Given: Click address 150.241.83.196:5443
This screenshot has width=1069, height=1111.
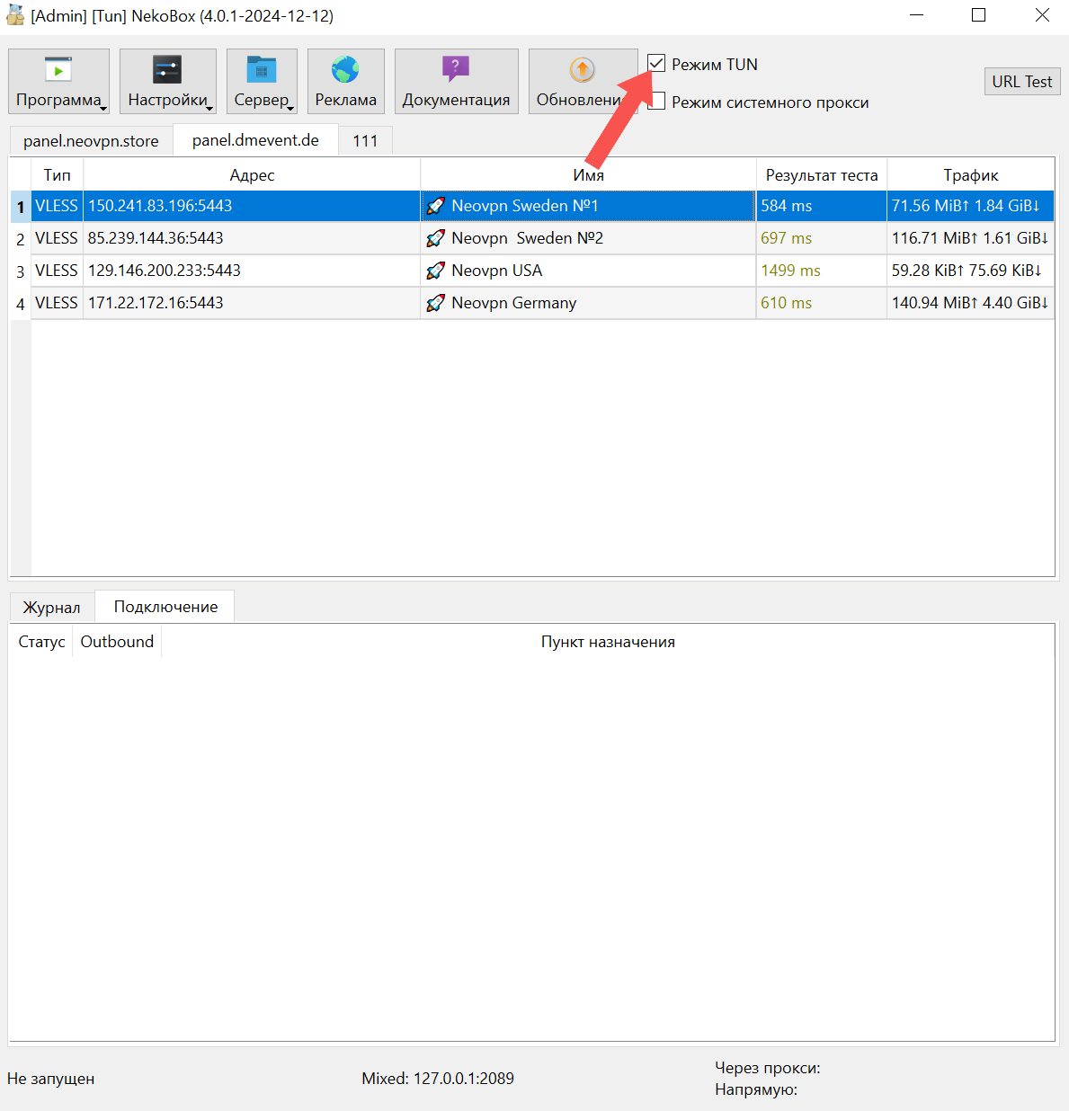Looking at the screenshot, I should (x=160, y=206).
